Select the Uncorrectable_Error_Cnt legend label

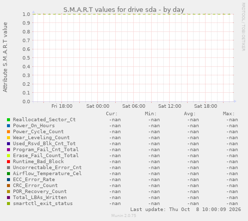click(x=47, y=168)
